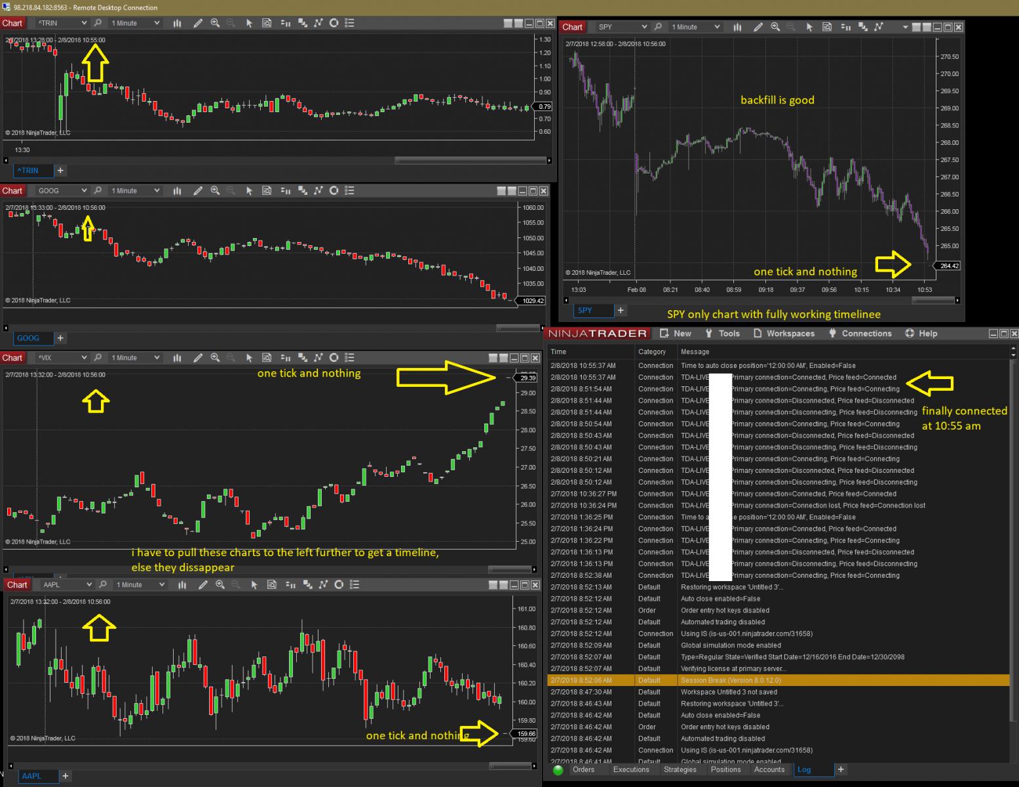
Task: Open the New menu in NinjaTrader
Action: (676, 334)
